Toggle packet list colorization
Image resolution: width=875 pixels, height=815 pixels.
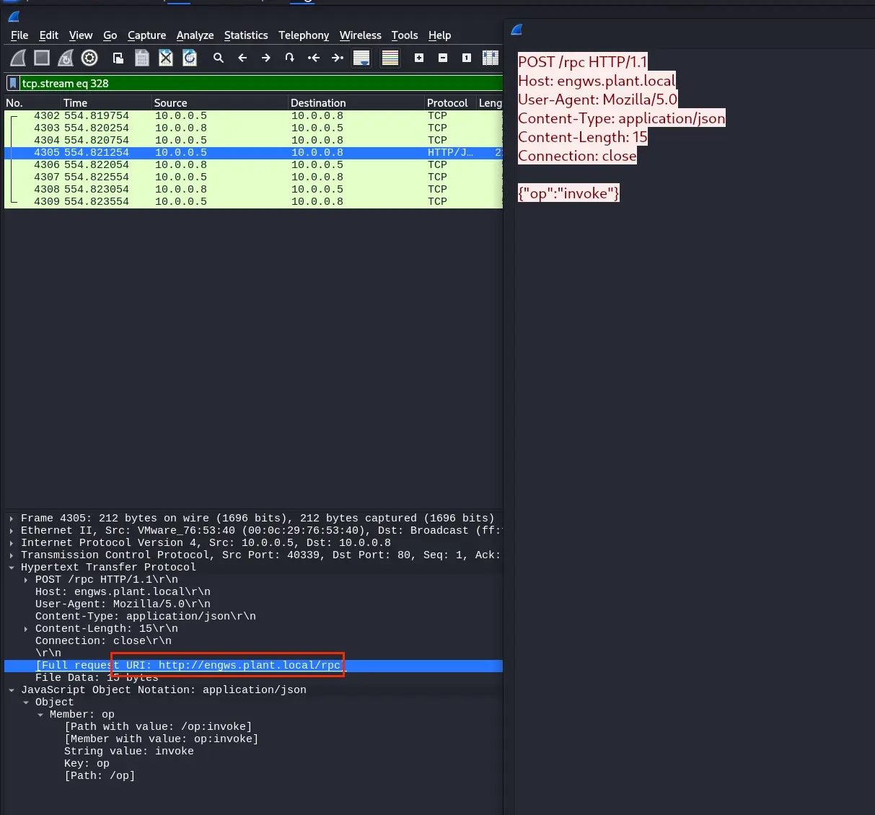390,58
